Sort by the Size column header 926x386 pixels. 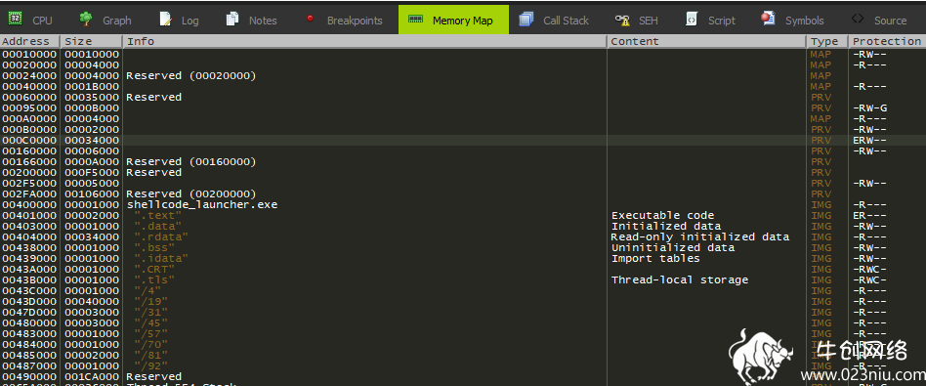coord(91,41)
